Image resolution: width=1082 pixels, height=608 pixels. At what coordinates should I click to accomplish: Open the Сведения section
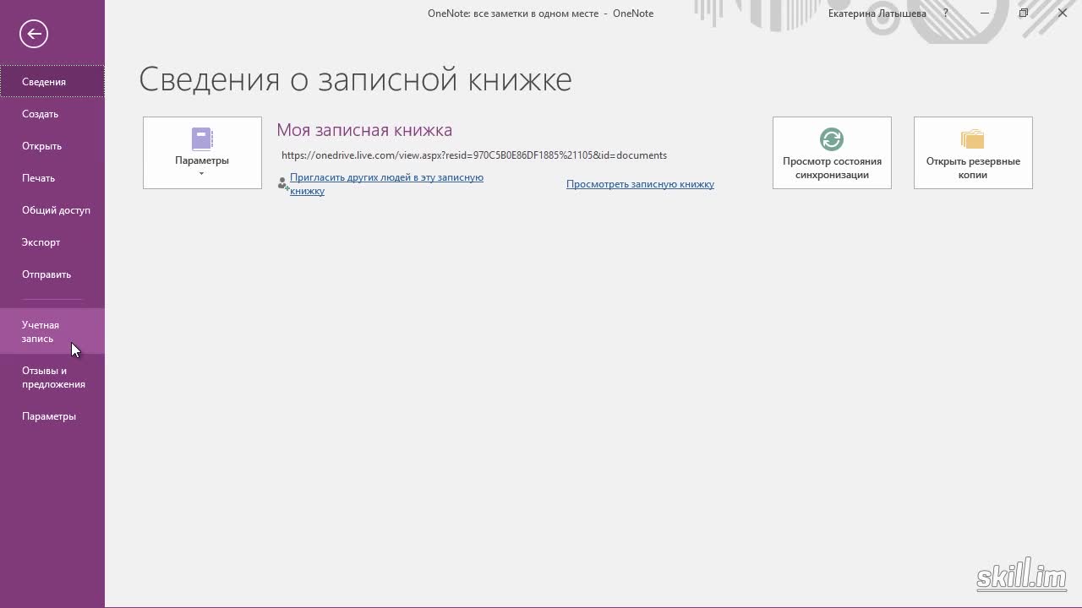point(52,82)
